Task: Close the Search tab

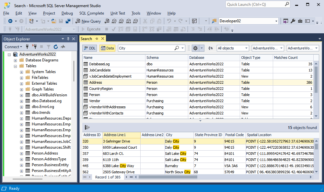Action: click(x=102, y=38)
